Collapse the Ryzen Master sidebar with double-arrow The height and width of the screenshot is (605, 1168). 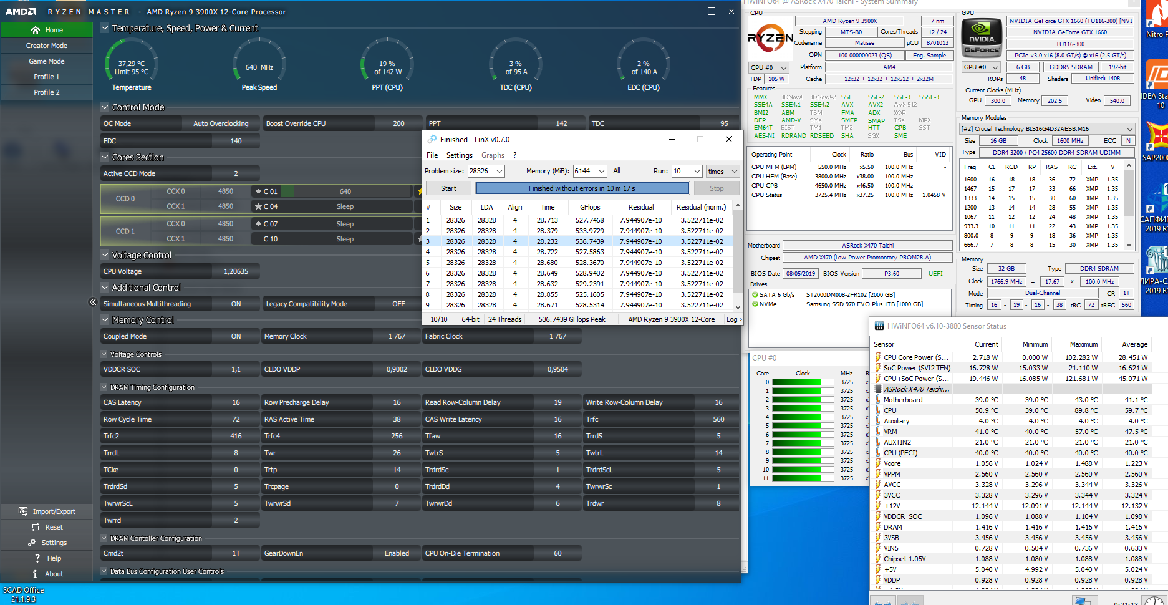[93, 302]
